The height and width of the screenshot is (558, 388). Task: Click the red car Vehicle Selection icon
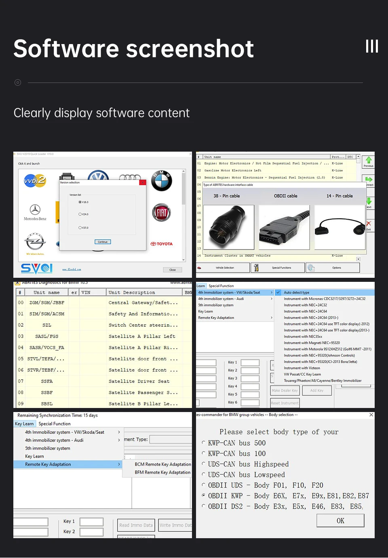click(x=199, y=268)
